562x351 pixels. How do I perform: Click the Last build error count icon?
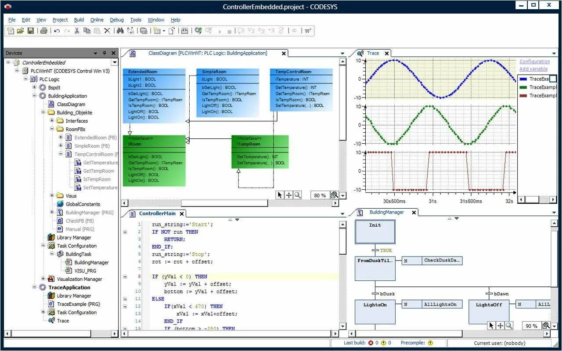pyautogui.click(x=371, y=343)
